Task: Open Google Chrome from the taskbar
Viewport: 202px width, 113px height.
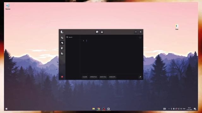Action: pyautogui.click(x=98, y=109)
